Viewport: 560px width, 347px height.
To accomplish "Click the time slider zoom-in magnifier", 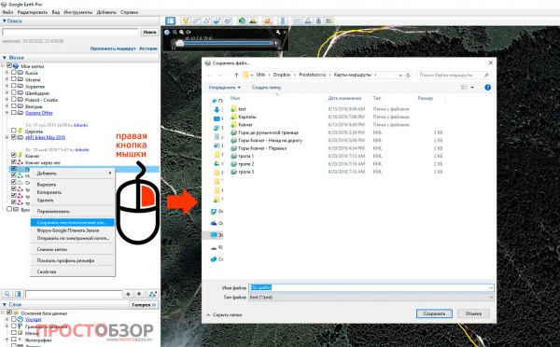I will click(x=182, y=32).
